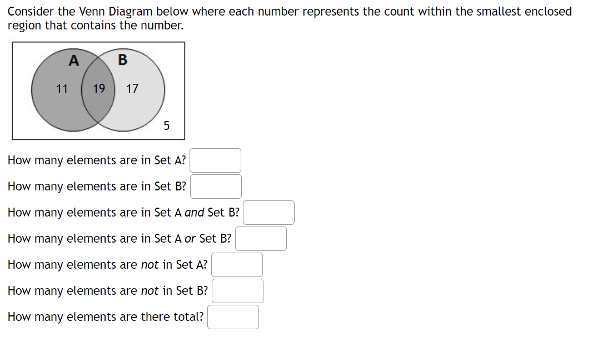The height and width of the screenshot is (337, 602).
Task: Click the label A above the left circle
Action: coord(73,61)
